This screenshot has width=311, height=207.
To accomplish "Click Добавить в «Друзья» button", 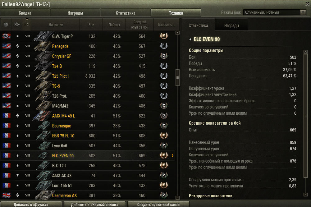I will (31, 205).
